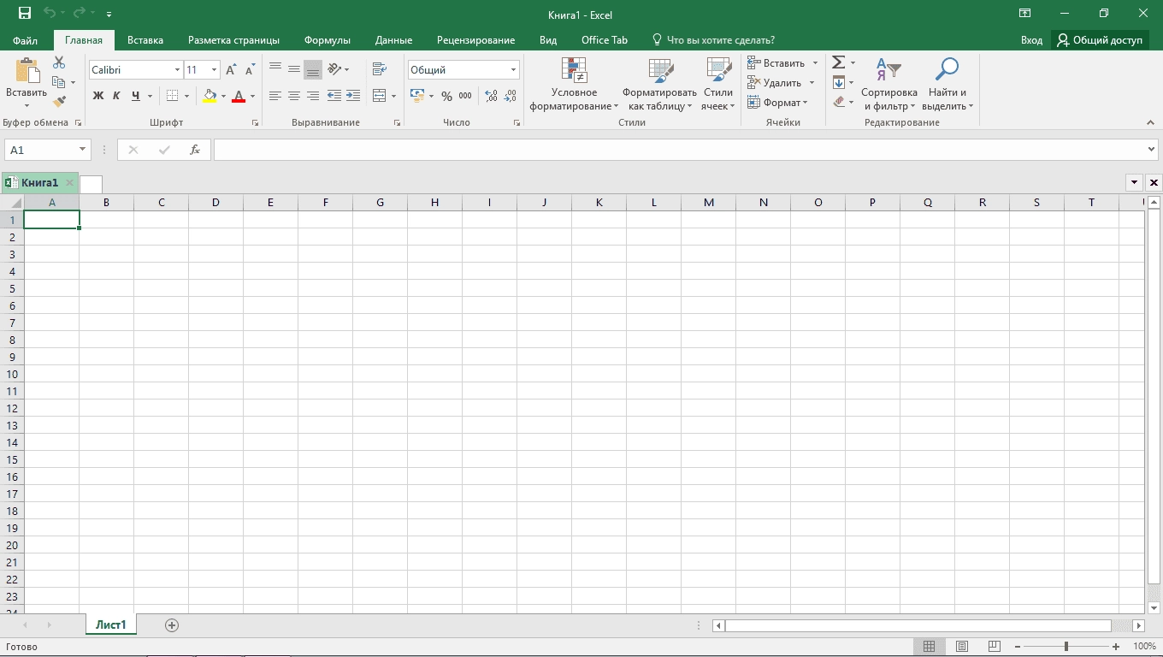This screenshot has width=1163, height=657.
Task: Click the Redo arrow icon
Action: tap(80, 14)
